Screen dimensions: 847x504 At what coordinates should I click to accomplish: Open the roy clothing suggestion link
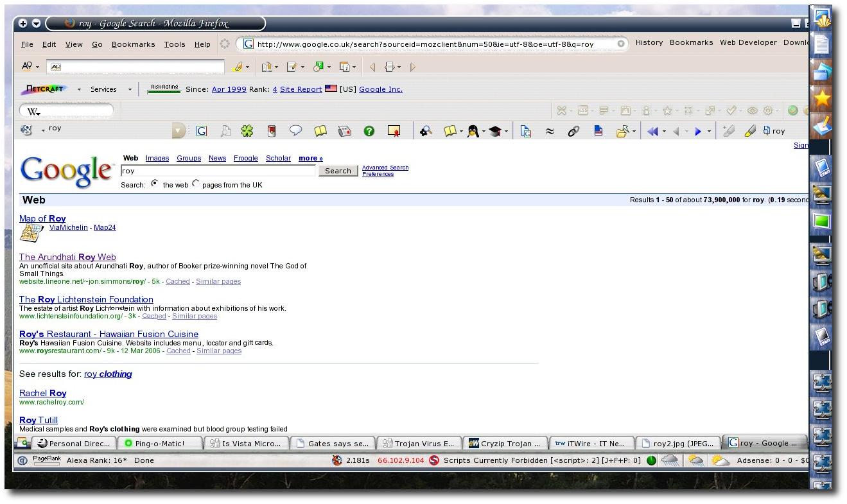(108, 374)
